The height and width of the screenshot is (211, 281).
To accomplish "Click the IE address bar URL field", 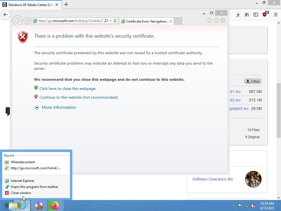I will pos(71,21).
